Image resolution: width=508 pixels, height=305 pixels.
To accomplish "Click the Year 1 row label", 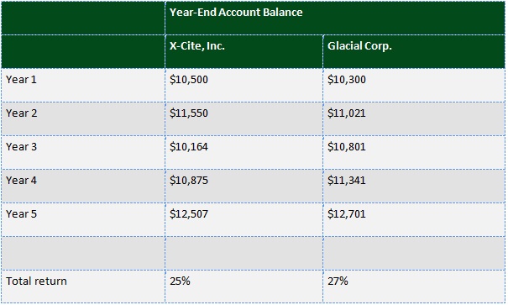I will 21,80.
